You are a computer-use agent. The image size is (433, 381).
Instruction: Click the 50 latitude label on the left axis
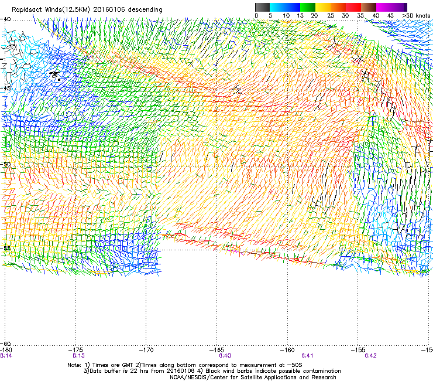pyautogui.click(x=6, y=164)
